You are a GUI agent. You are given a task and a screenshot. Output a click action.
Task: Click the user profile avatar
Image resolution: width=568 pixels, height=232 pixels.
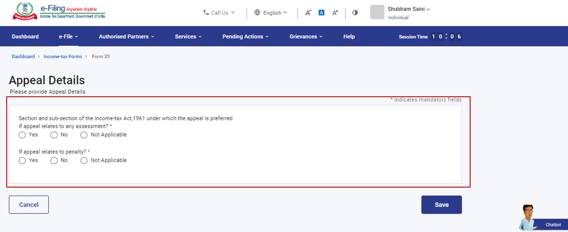tap(377, 12)
